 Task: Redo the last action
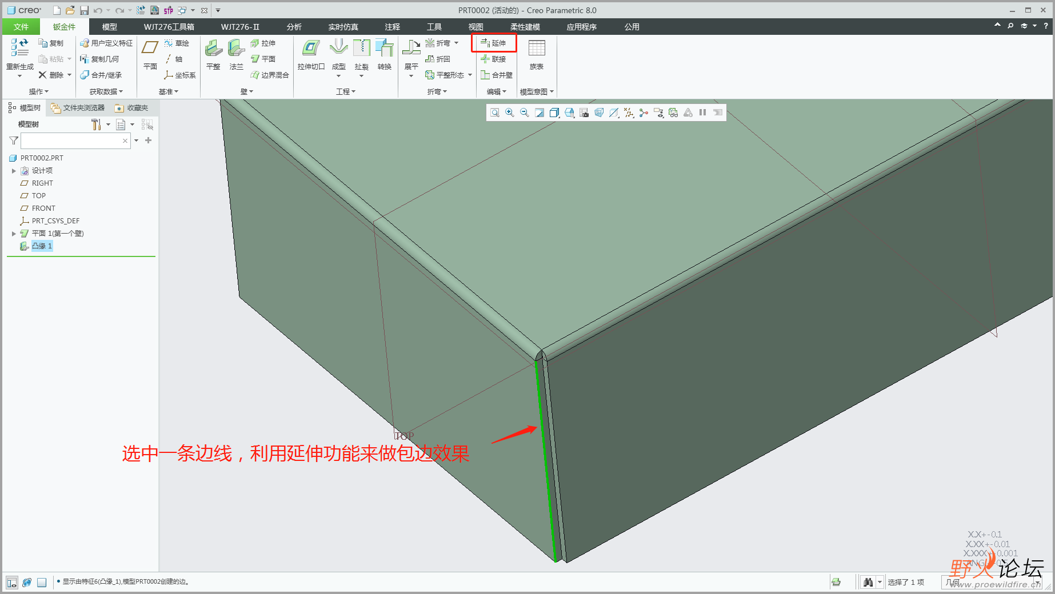[119, 10]
